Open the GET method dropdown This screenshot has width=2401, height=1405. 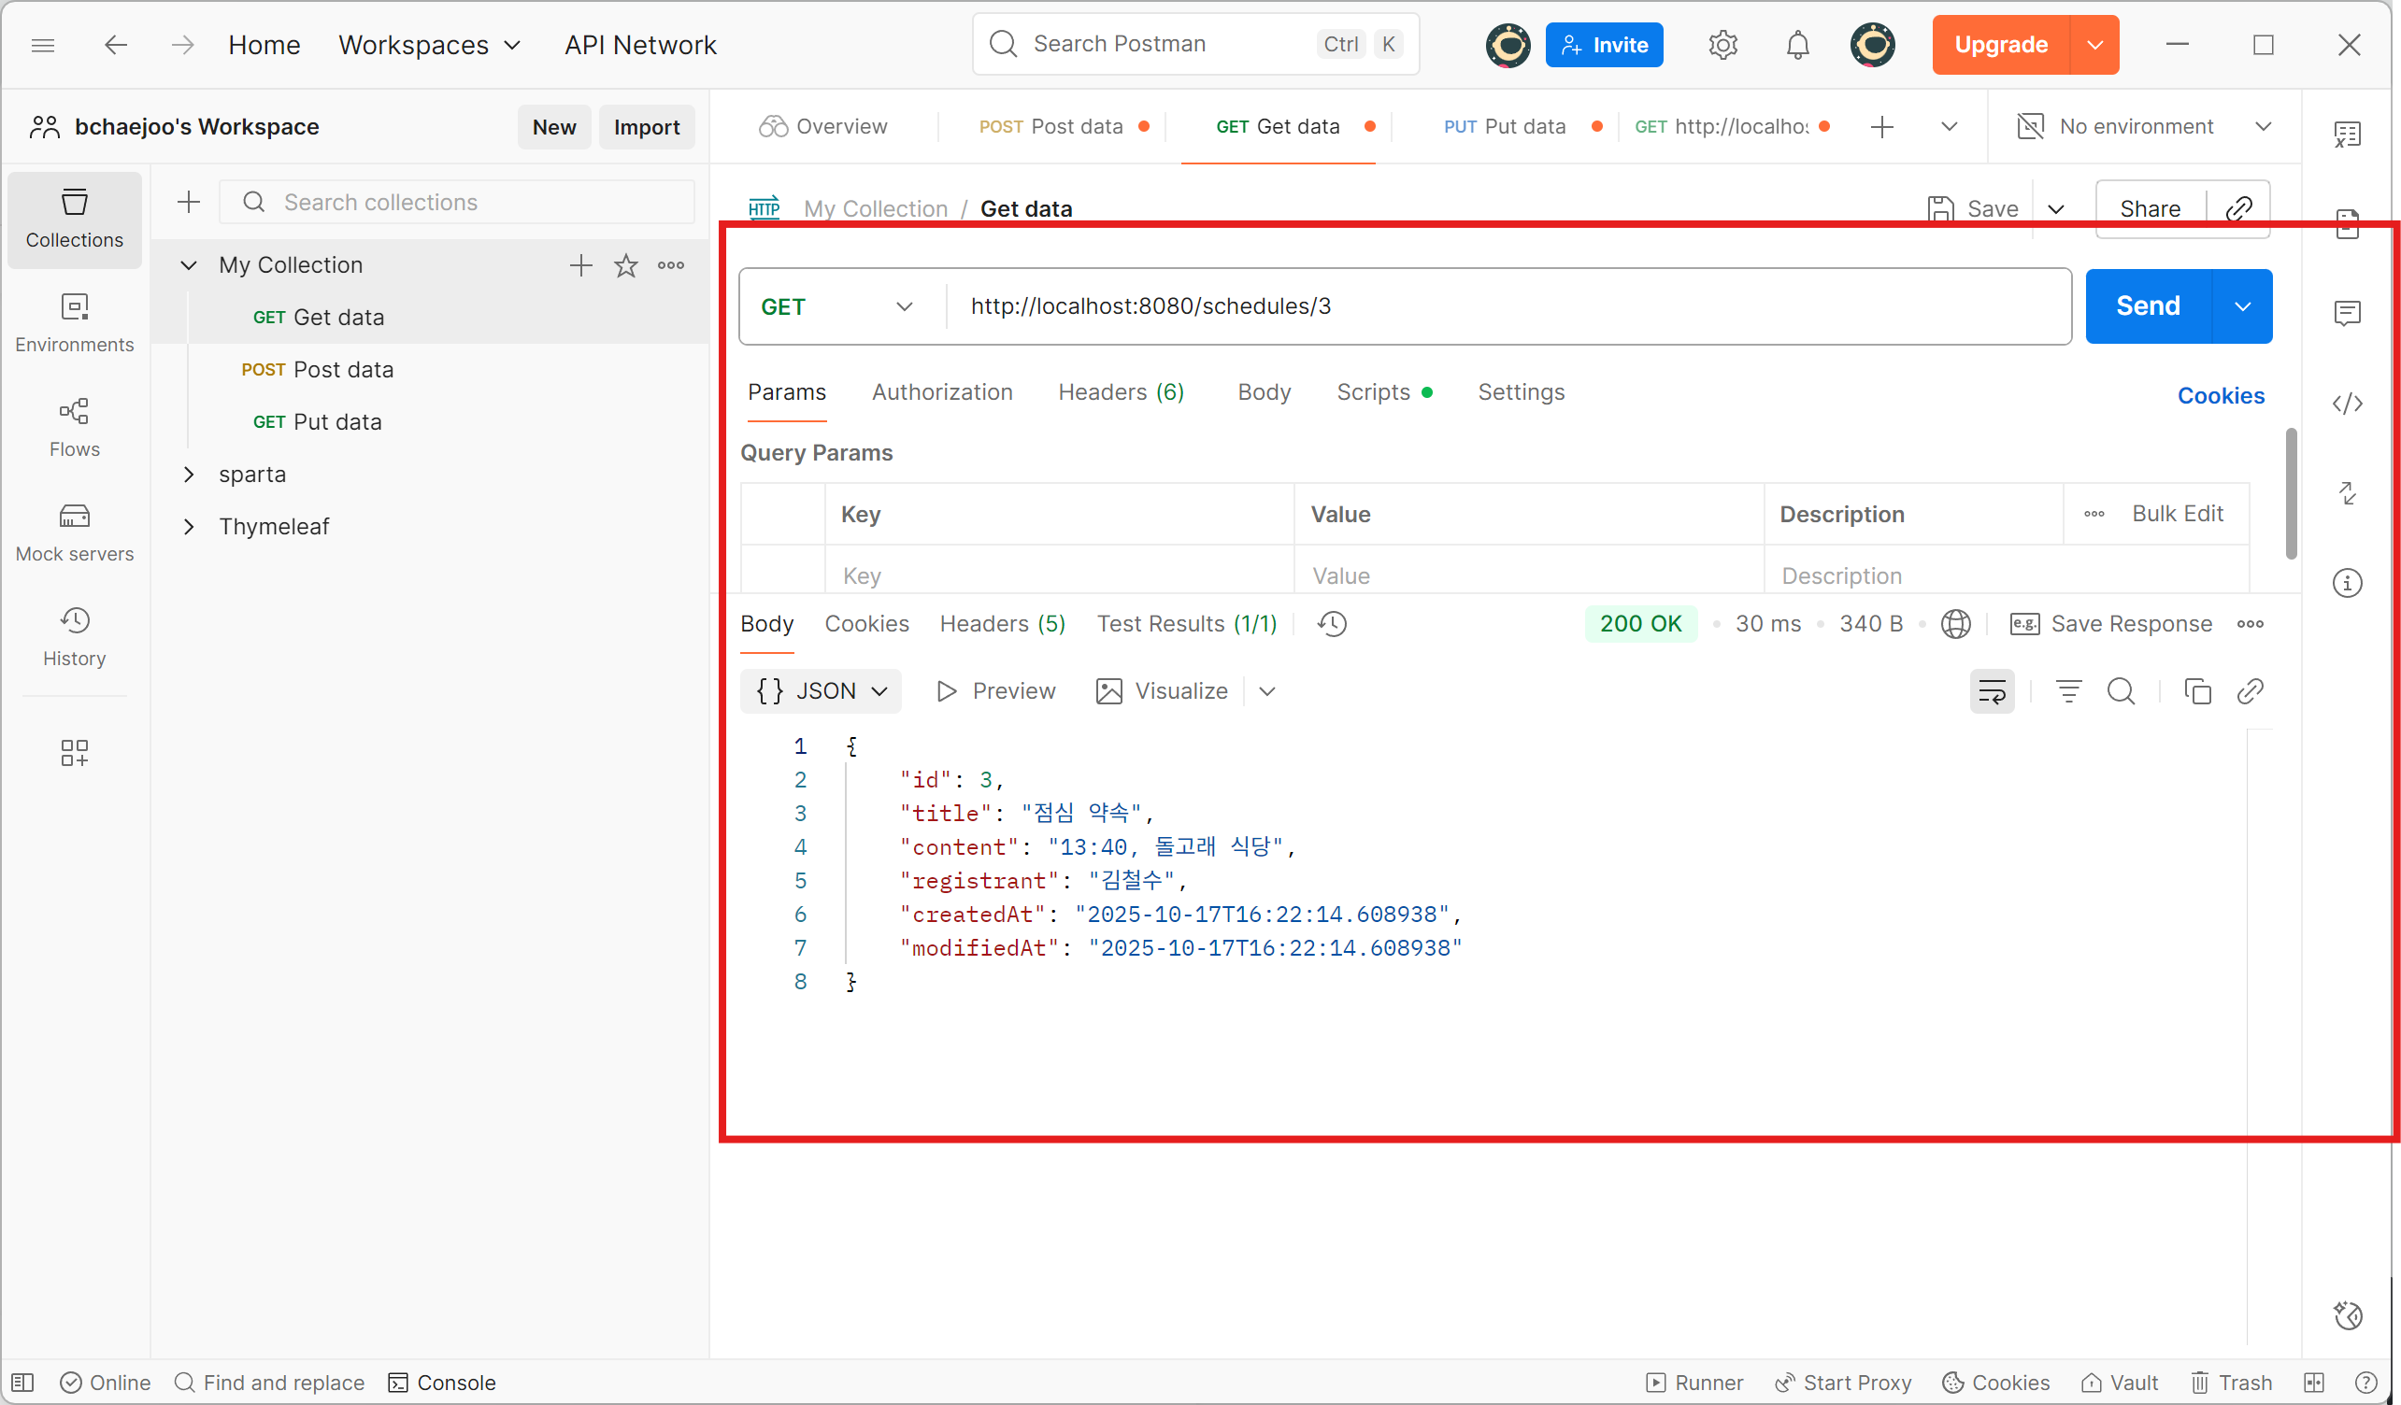836,306
